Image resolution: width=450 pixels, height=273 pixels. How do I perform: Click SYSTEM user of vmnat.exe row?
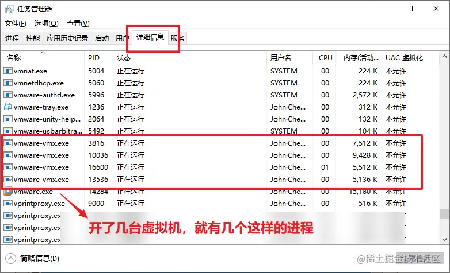point(284,71)
